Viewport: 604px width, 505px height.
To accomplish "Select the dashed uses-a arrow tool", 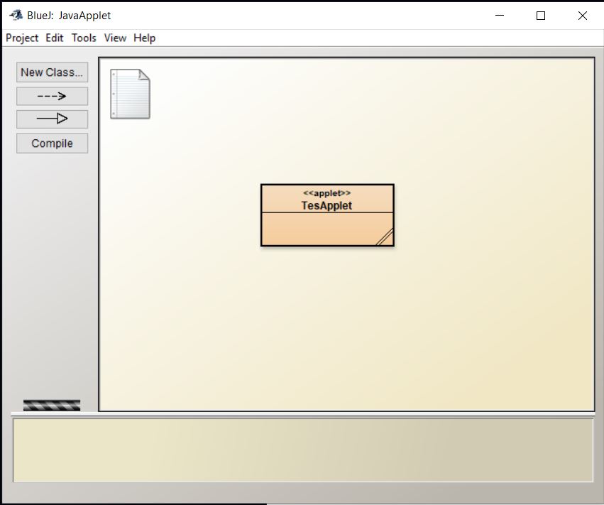I will pos(52,95).
